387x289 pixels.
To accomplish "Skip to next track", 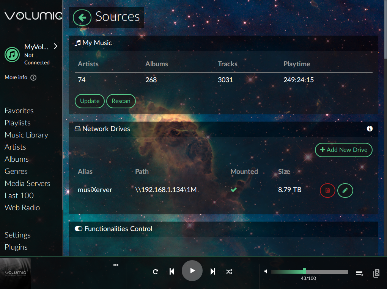I will pyautogui.click(x=213, y=272).
